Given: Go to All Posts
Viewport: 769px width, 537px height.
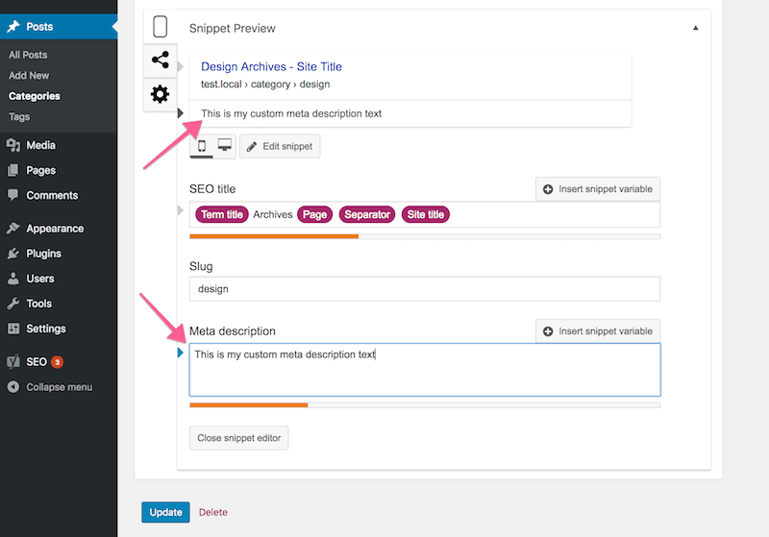Looking at the screenshot, I should pyautogui.click(x=28, y=55).
